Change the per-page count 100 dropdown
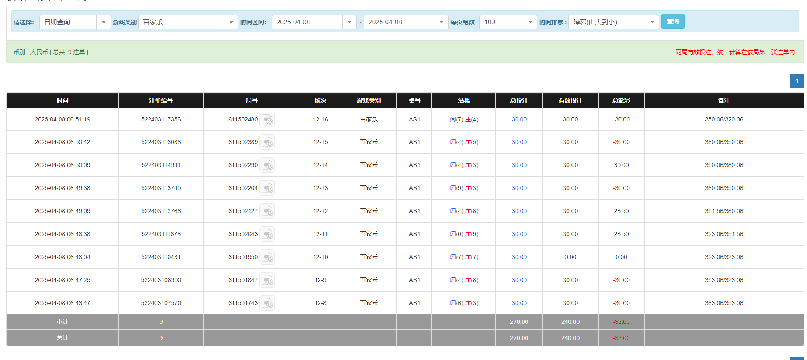Viewport: 807px width, 360px height. point(530,22)
